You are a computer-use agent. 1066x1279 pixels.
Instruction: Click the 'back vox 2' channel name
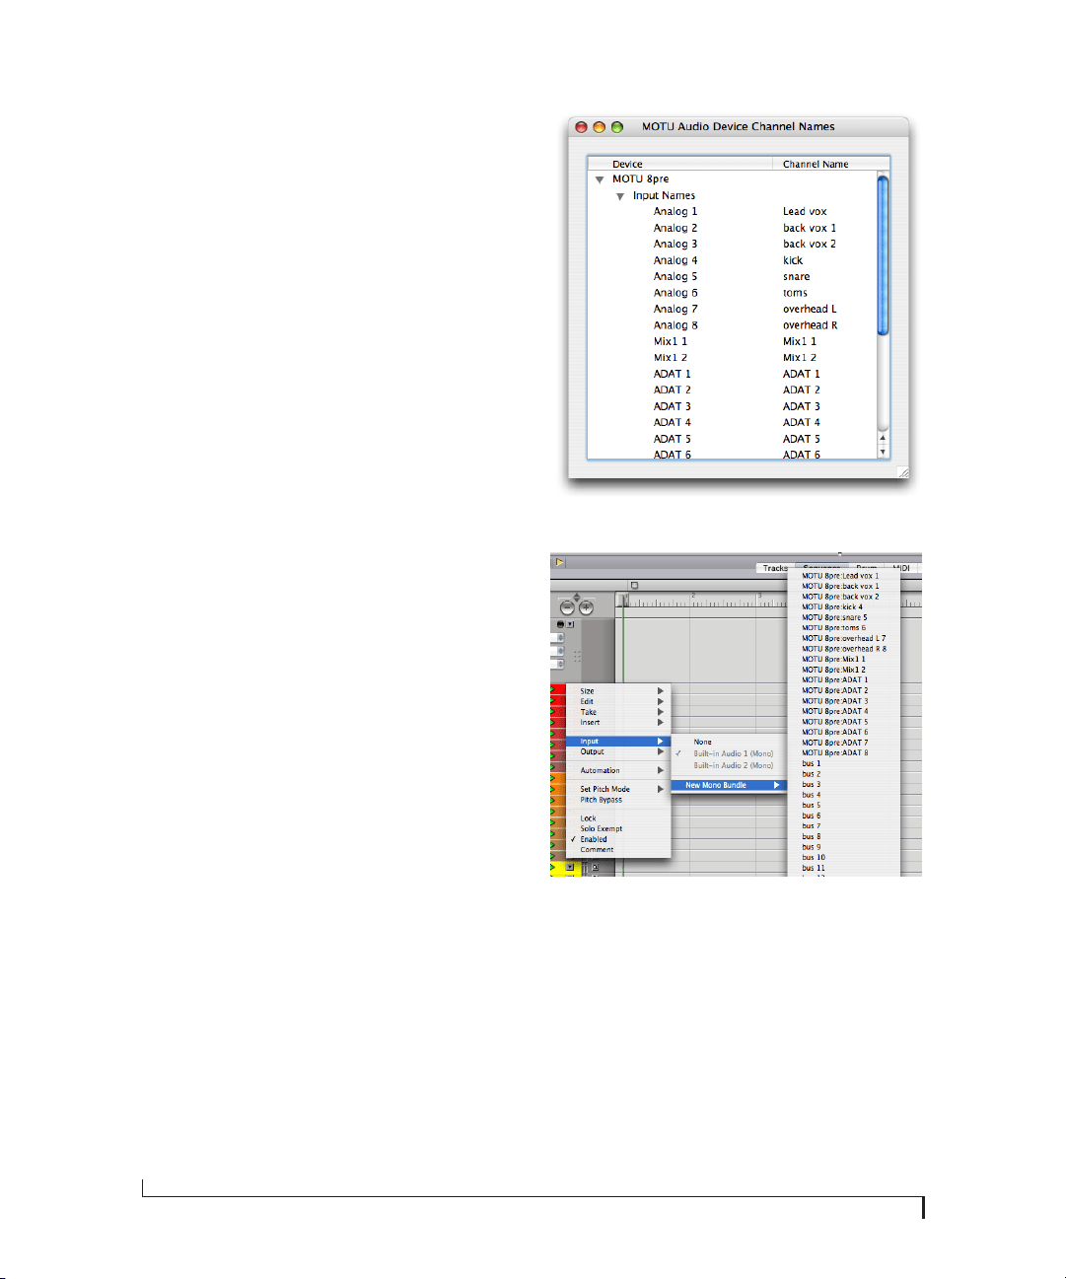pyautogui.click(x=810, y=244)
